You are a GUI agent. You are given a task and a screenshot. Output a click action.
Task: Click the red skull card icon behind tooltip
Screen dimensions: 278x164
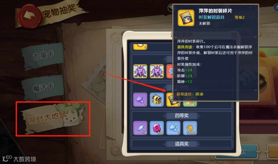click(x=169, y=71)
